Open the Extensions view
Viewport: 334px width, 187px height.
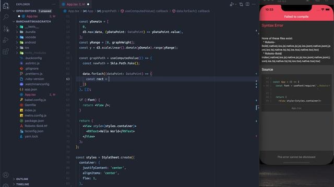point(6,51)
